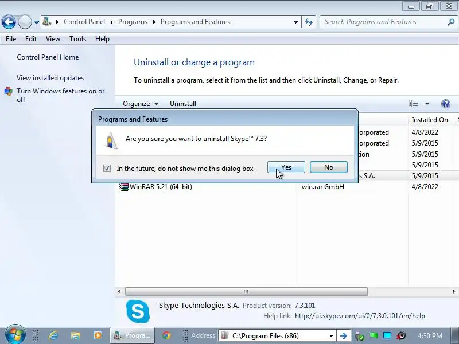
Task: Expand the arrow after Control Panel breadcrumb
Action: 111,22
